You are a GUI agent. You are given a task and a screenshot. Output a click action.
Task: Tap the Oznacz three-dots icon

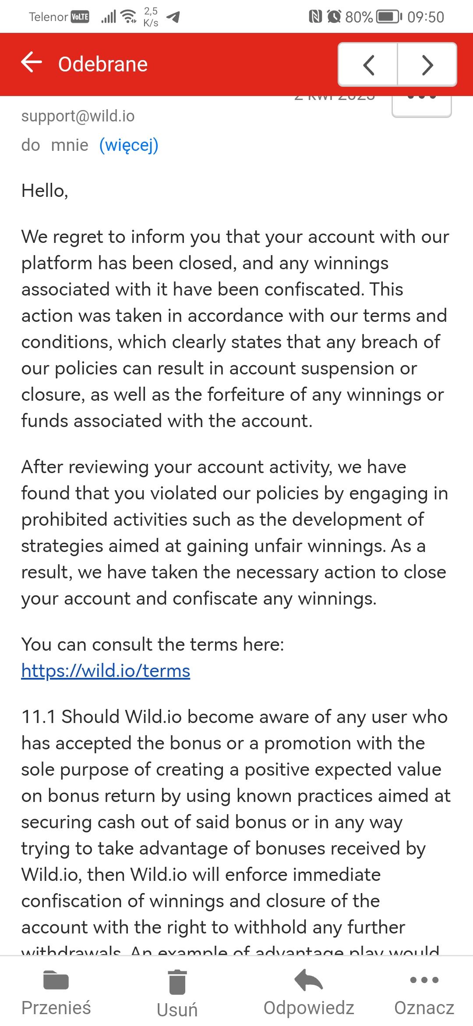click(x=424, y=980)
